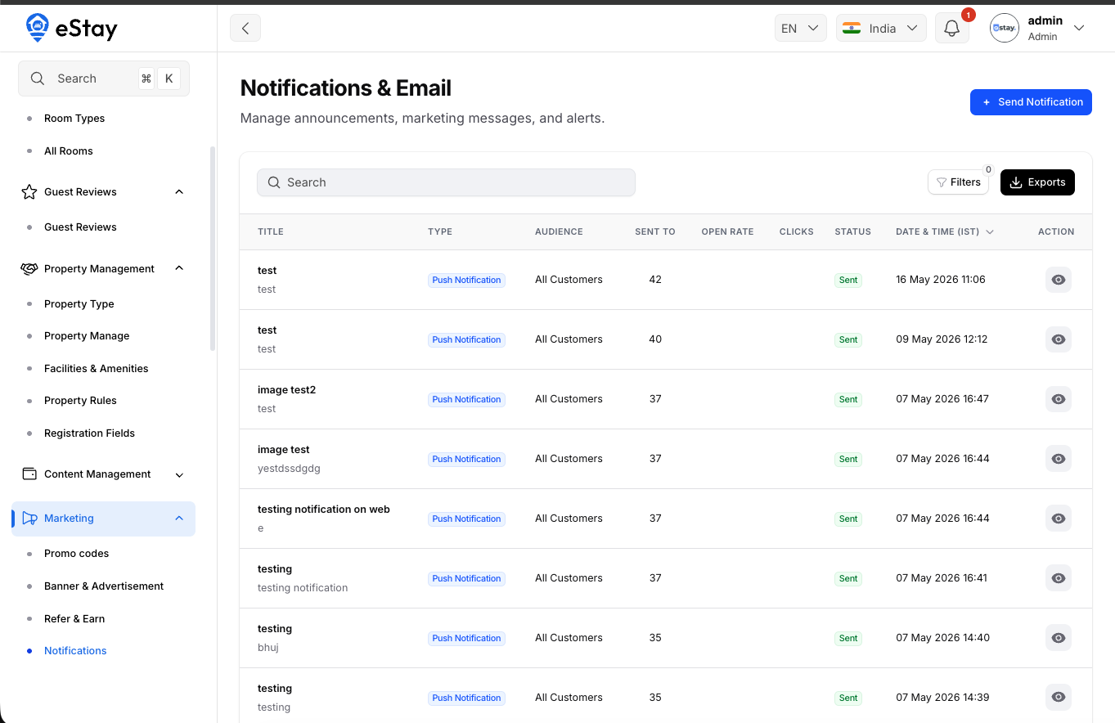The width and height of the screenshot is (1115, 723).
Task: Click the Open Rate column header
Action: pos(727,232)
